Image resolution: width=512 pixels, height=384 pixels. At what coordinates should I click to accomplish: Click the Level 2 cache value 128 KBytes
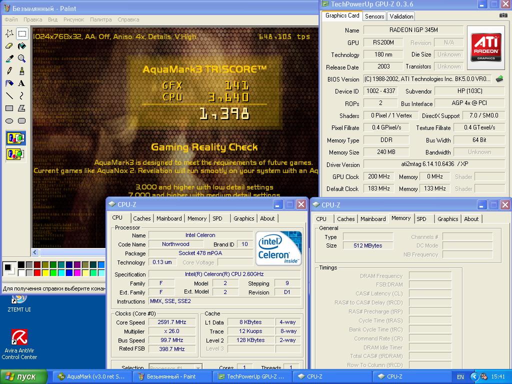point(250,340)
